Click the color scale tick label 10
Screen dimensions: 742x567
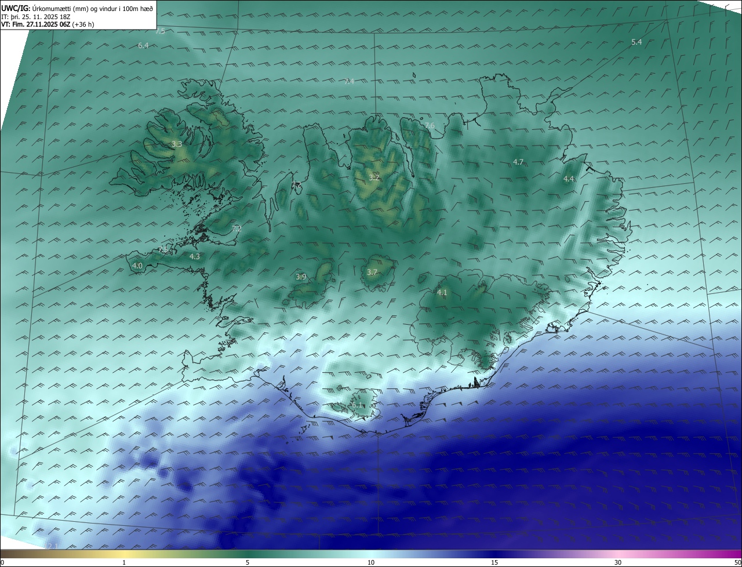coord(371,562)
